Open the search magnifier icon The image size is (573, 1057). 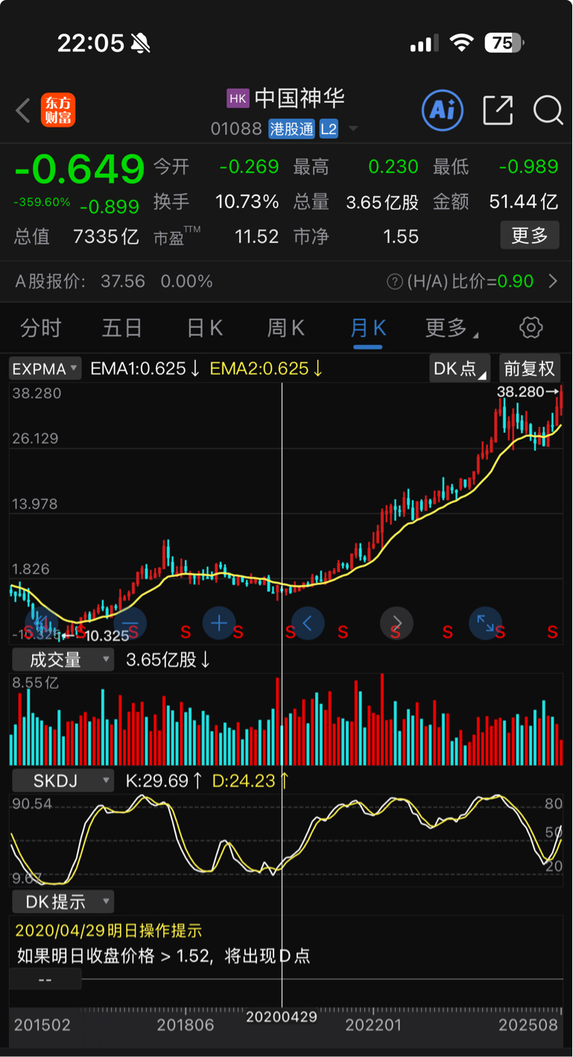coord(548,110)
